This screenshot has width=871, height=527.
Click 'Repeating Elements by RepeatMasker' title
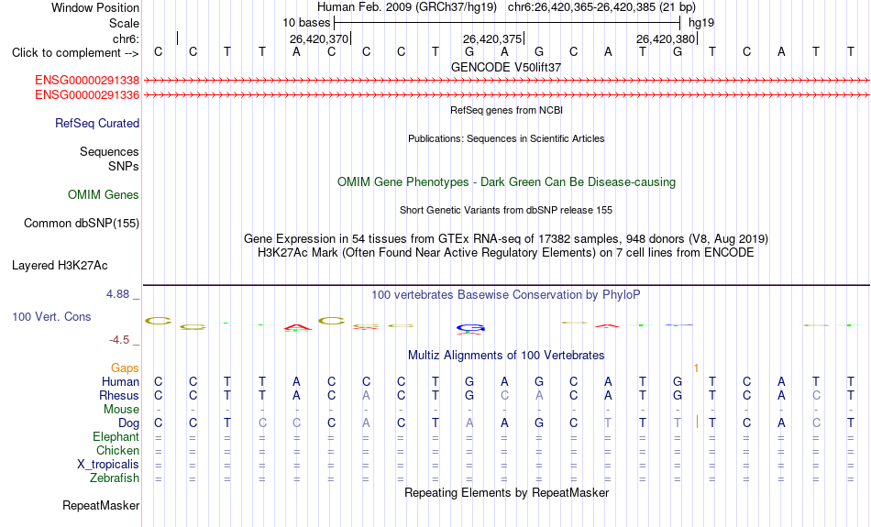pyautogui.click(x=507, y=492)
